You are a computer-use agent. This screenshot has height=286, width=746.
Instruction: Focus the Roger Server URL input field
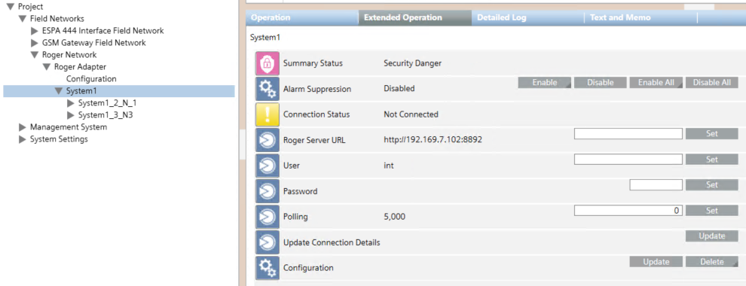628,133
